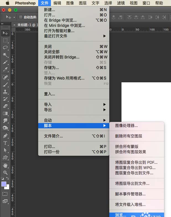Viewport: 171px width, 217px height.
Task: Select the Brush tool
Action: [5, 85]
